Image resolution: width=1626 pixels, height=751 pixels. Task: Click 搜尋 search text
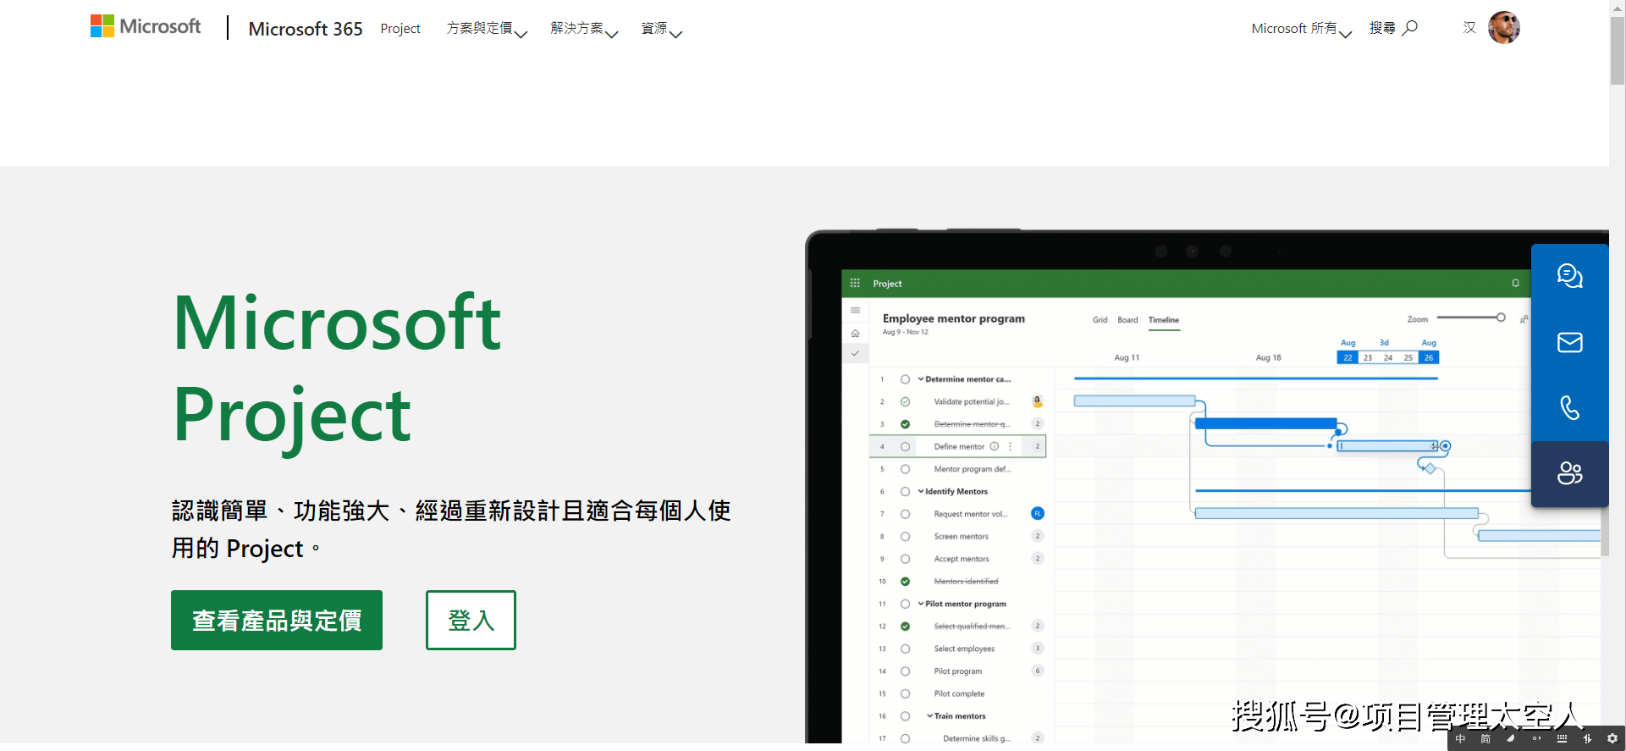tap(1382, 28)
